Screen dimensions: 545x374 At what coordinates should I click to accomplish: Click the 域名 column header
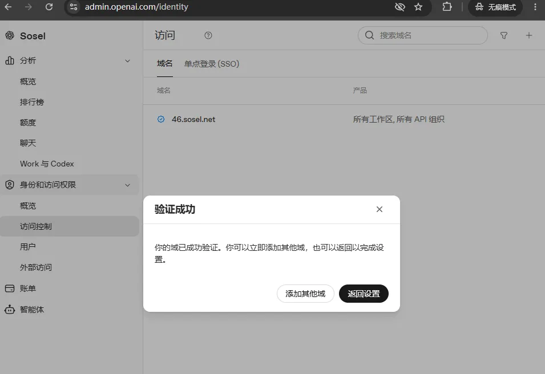coord(163,90)
